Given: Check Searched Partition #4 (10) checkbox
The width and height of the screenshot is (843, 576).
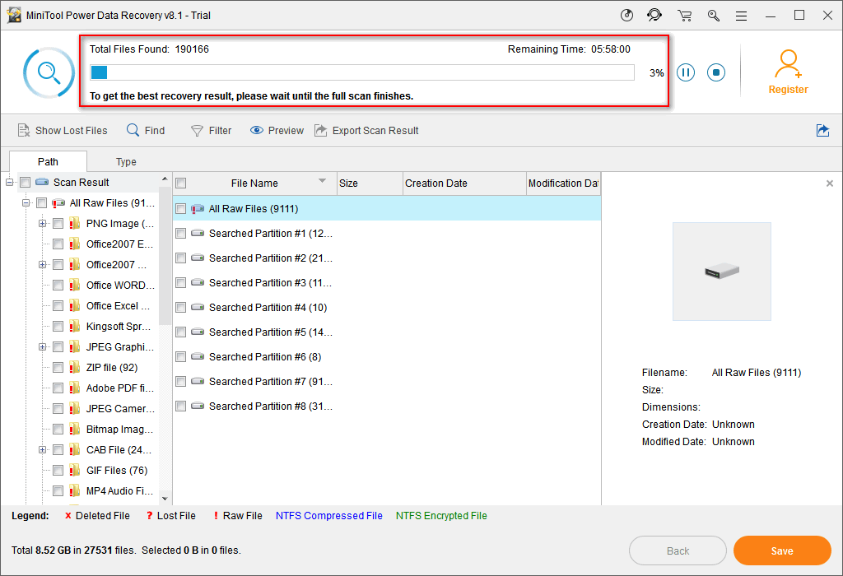Looking at the screenshot, I should 180,308.
